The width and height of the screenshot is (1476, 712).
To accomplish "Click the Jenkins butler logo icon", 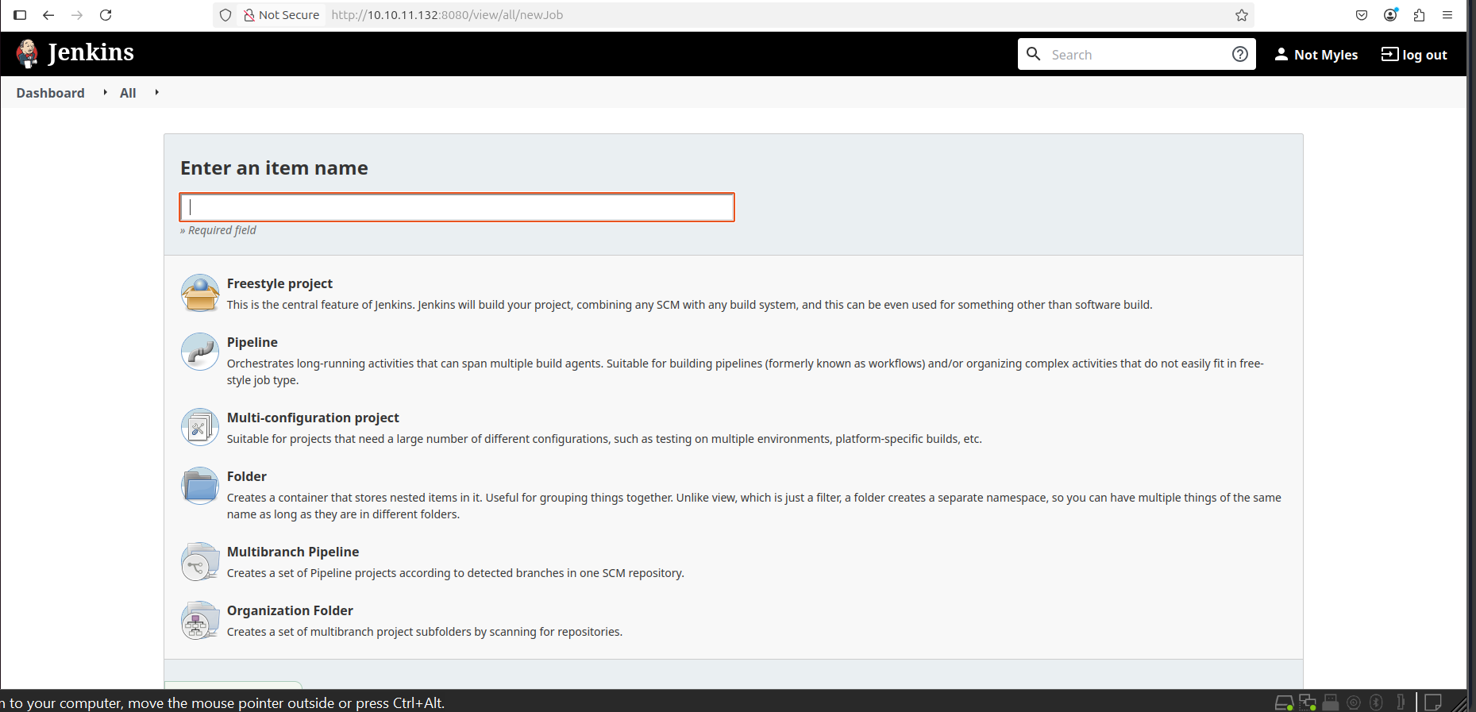I will [28, 53].
